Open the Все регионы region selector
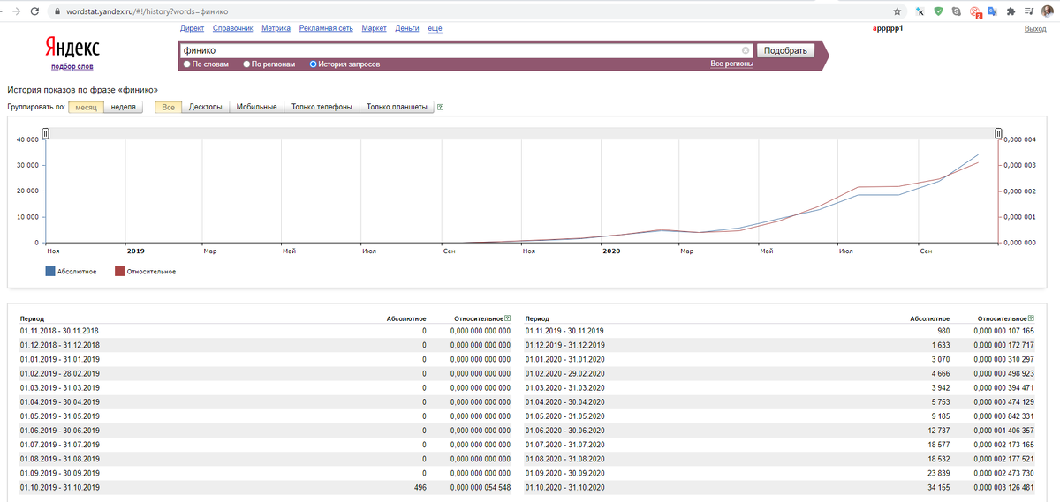Screen dimensions: 1060x502 731,64
